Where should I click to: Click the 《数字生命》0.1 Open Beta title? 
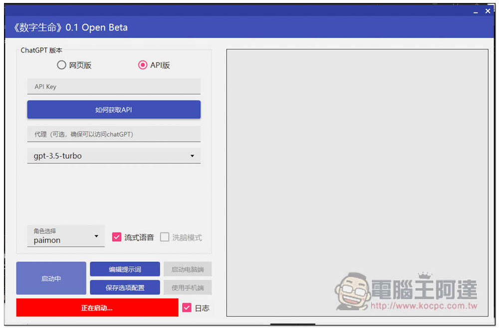pyautogui.click(x=70, y=27)
